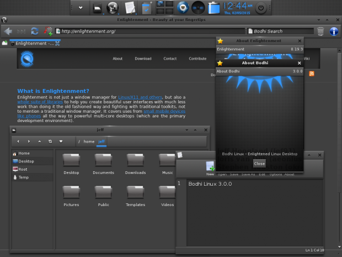Screen dimensions: 342x257
Task: Open the Documents folder
Action: (x=103, y=160)
